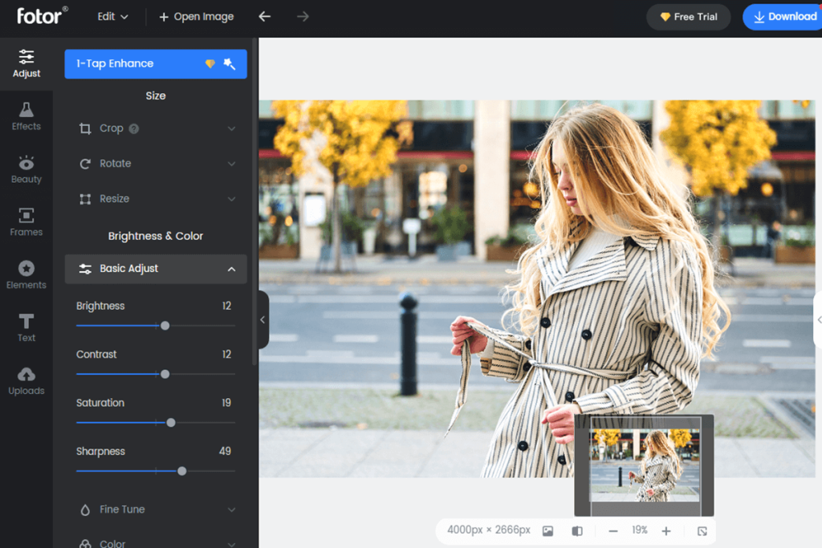Screen dimensions: 822x548
Task: Collapse the Basic Adjust panel
Action: coord(155,269)
